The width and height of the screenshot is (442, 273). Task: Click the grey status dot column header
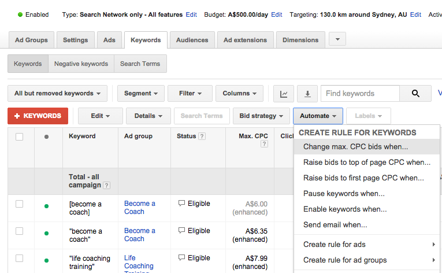tap(47, 136)
